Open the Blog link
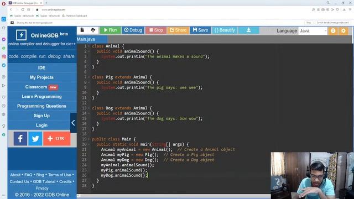Image resolution: width=354 pixels, height=199 pixels. (x=40, y=175)
